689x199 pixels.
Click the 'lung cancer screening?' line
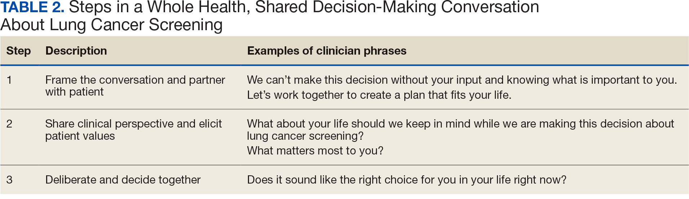pyautogui.click(x=305, y=136)
